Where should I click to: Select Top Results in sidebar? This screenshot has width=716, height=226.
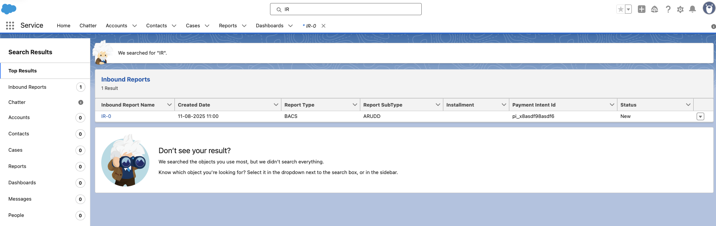point(45,71)
